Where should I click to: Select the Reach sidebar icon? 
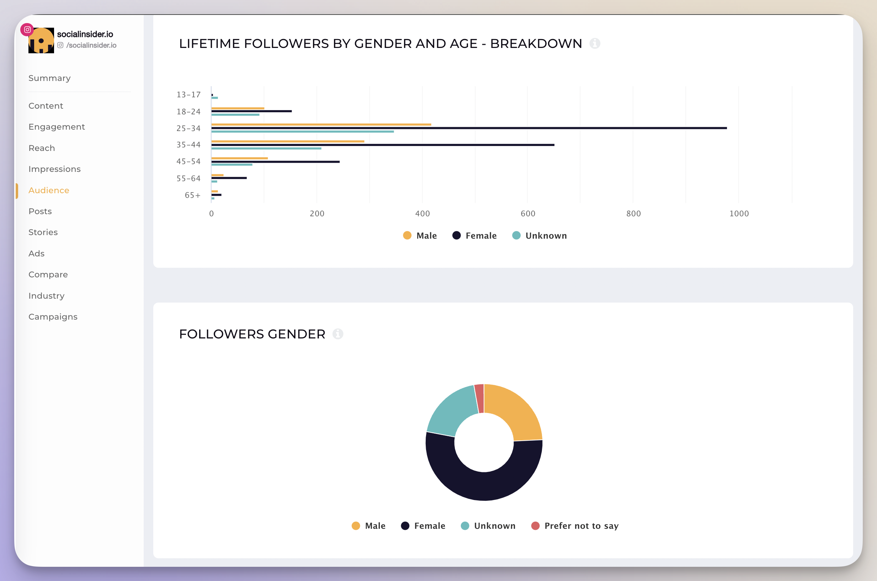(x=42, y=148)
